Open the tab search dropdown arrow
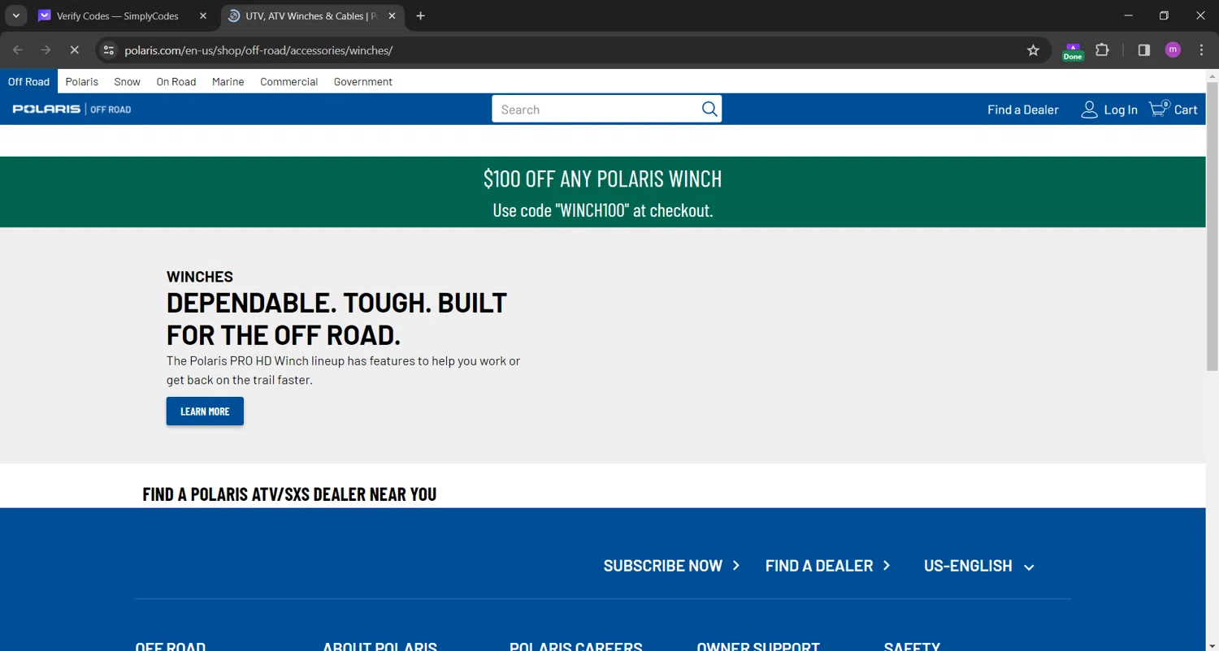Viewport: 1219px width, 651px height. point(15,15)
